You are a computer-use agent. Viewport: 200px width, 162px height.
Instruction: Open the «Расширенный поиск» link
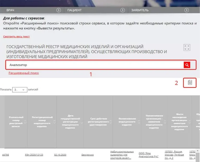click(x=24, y=73)
